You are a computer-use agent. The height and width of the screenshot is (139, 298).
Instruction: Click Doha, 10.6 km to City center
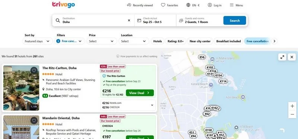(62, 89)
